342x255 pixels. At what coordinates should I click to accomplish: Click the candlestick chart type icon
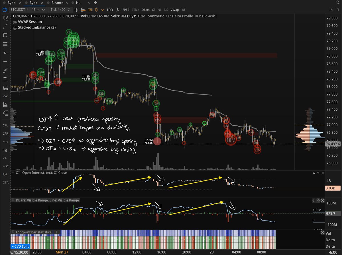(97, 10)
